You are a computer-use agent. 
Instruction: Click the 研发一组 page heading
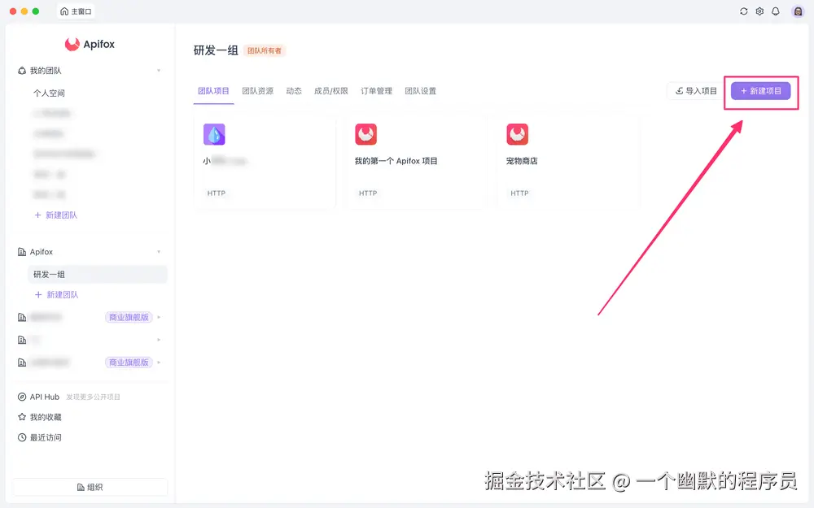pyautogui.click(x=216, y=50)
